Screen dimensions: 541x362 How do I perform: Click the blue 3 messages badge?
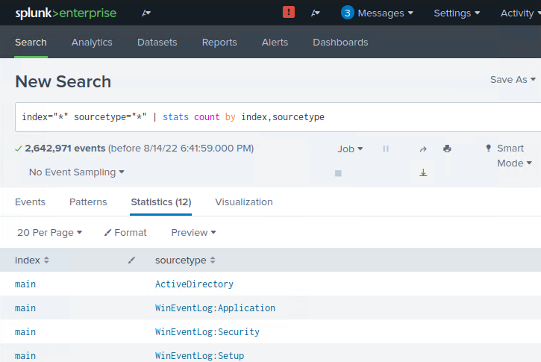(x=348, y=13)
